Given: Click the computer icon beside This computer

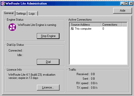Looking at the screenshot, I should pos(72,29).
